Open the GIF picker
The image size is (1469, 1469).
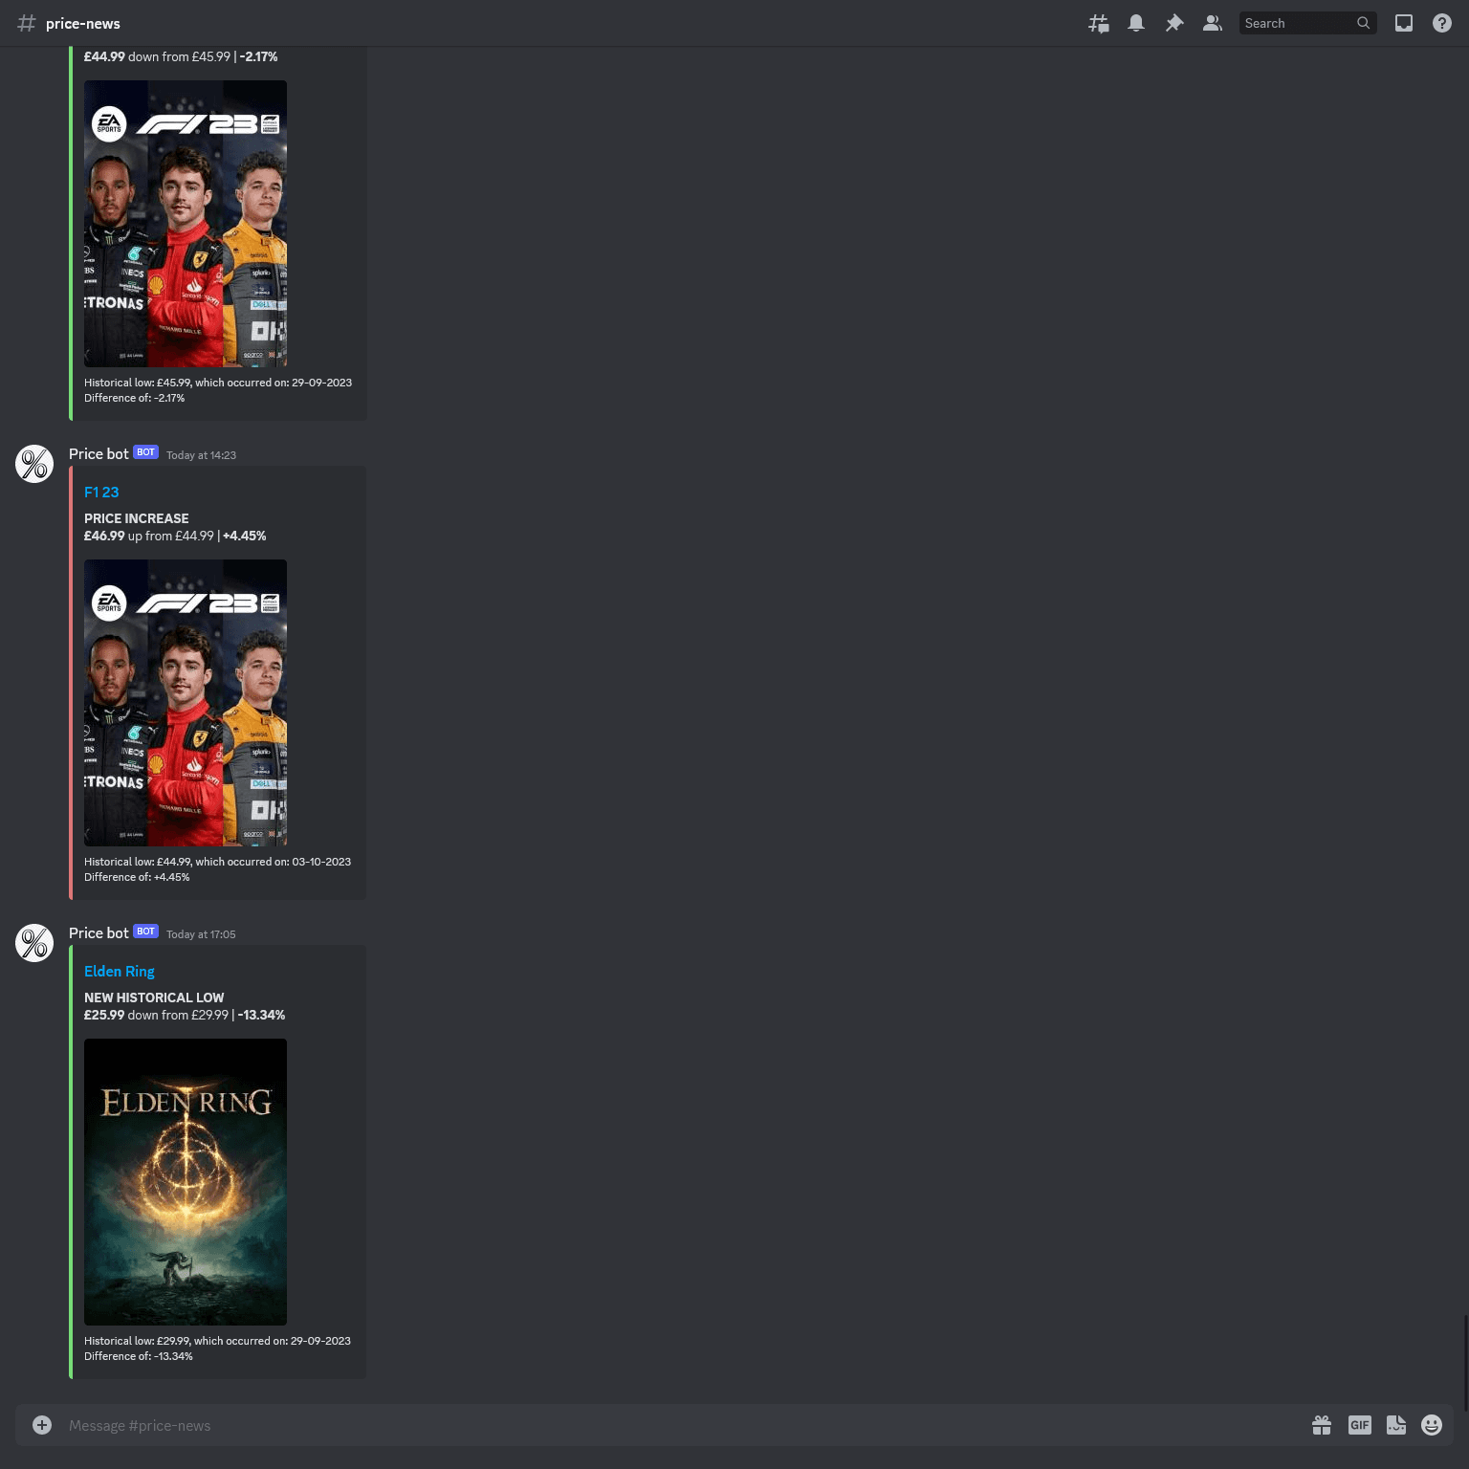coord(1359,1425)
